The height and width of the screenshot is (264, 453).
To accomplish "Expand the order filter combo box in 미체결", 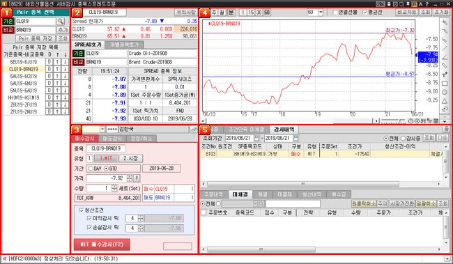I will (255, 204).
